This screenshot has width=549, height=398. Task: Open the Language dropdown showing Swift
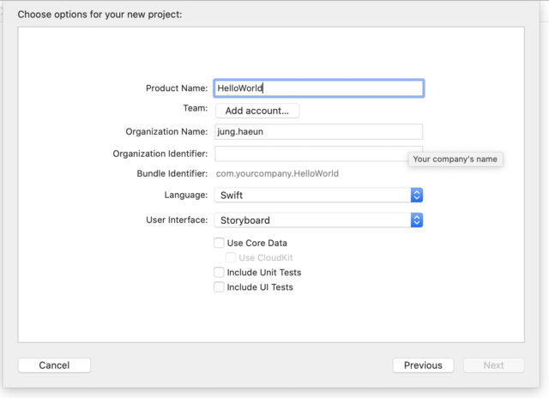(x=318, y=195)
